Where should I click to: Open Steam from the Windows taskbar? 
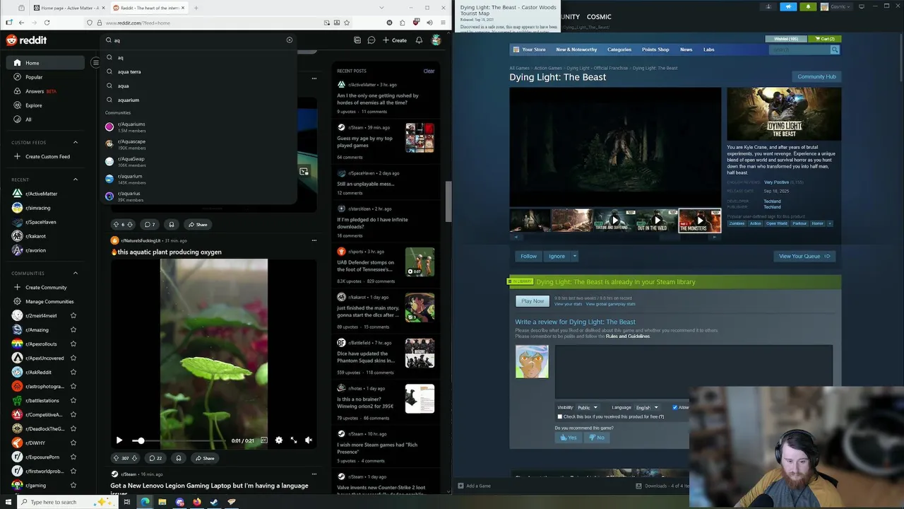coord(214,502)
